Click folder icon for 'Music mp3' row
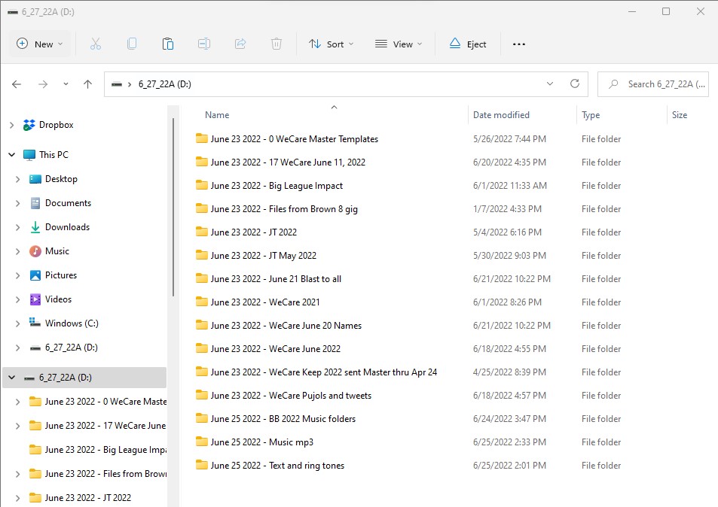Image resolution: width=718 pixels, height=507 pixels. tap(201, 442)
